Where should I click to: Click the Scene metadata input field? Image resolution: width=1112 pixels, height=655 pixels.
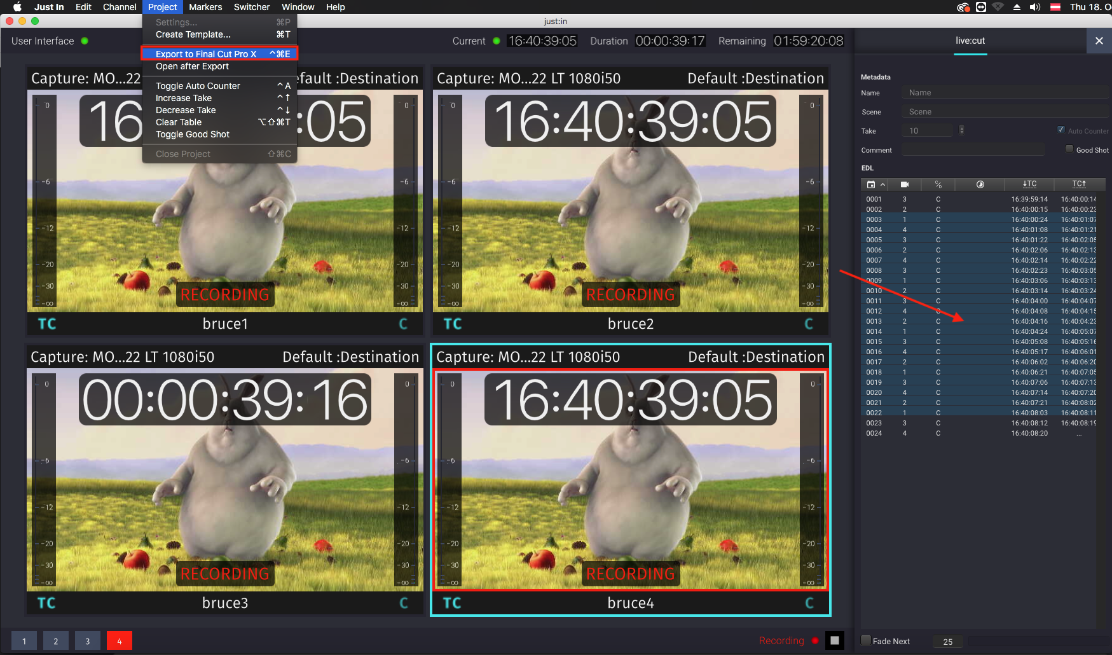coord(1004,112)
